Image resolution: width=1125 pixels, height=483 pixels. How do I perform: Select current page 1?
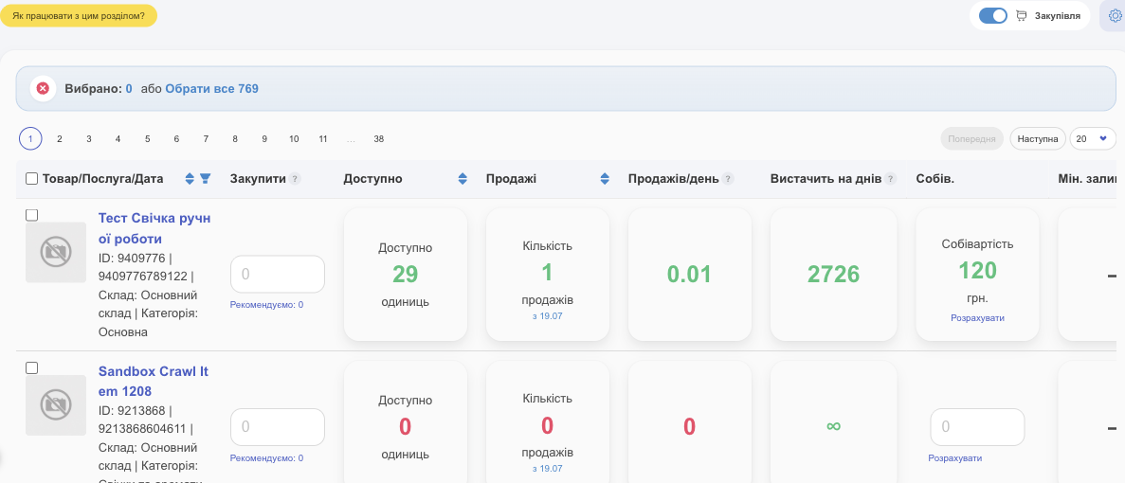point(30,139)
